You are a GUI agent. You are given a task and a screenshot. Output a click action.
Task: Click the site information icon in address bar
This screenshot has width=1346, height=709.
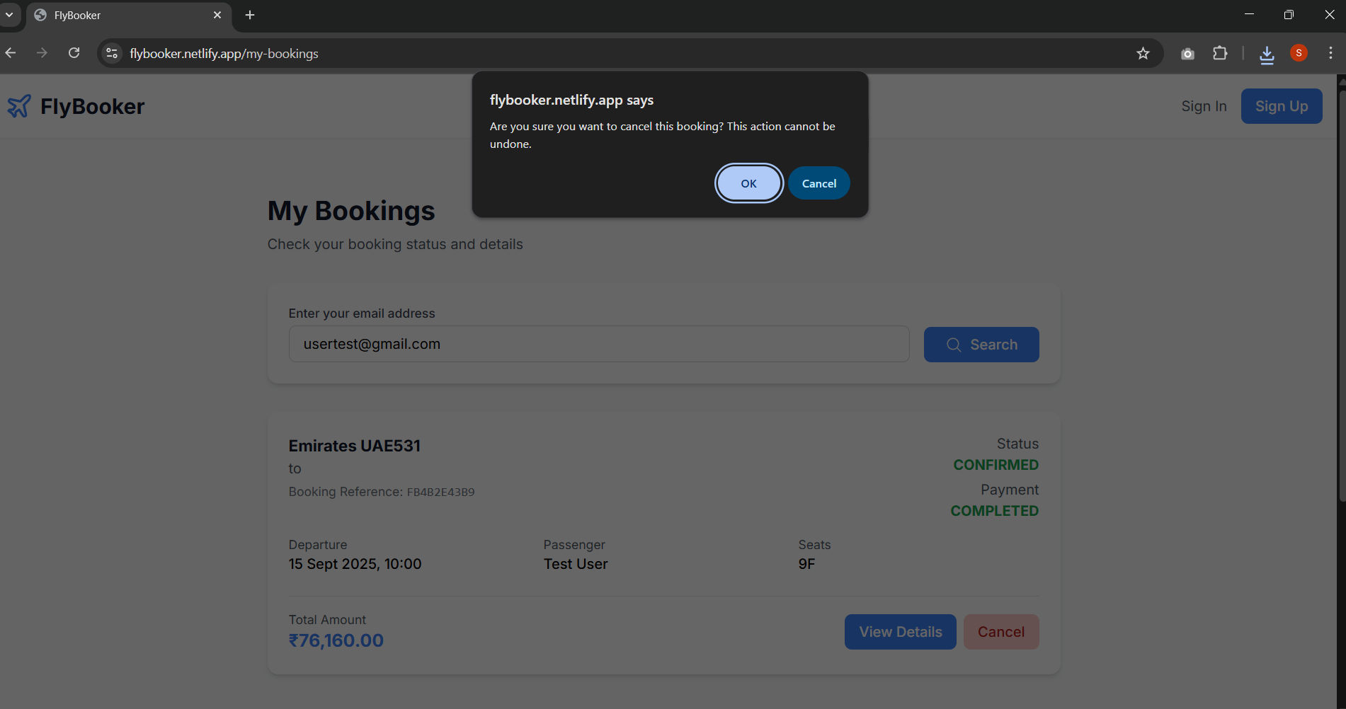(x=111, y=53)
